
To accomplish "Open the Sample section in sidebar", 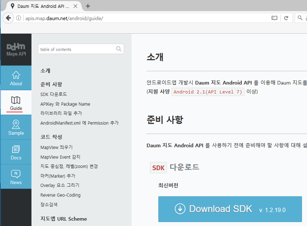I will coord(16,127).
